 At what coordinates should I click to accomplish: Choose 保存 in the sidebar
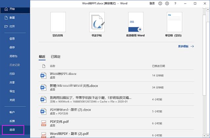tap(12, 47)
